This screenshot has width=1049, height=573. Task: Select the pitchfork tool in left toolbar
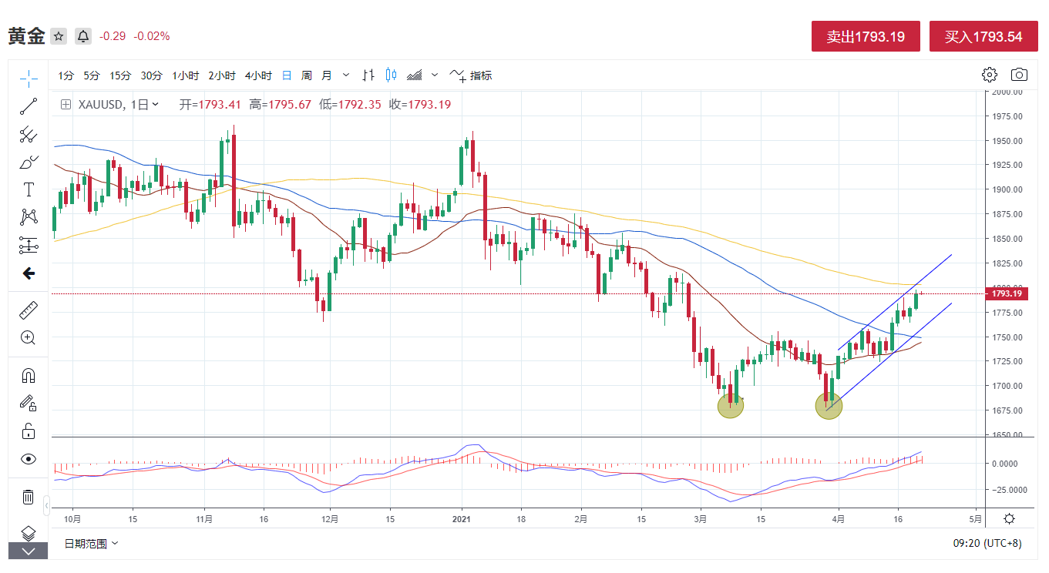[x=29, y=135]
